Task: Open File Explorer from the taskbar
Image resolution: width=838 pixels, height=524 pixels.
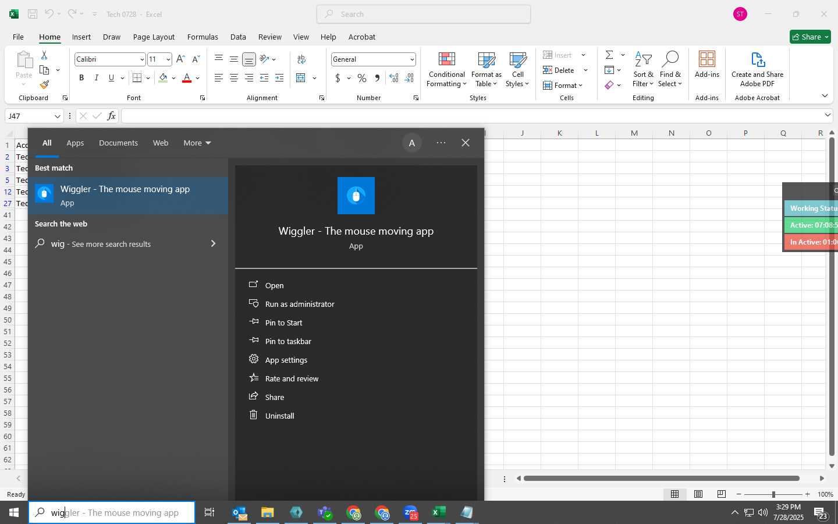Action: tap(268, 513)
